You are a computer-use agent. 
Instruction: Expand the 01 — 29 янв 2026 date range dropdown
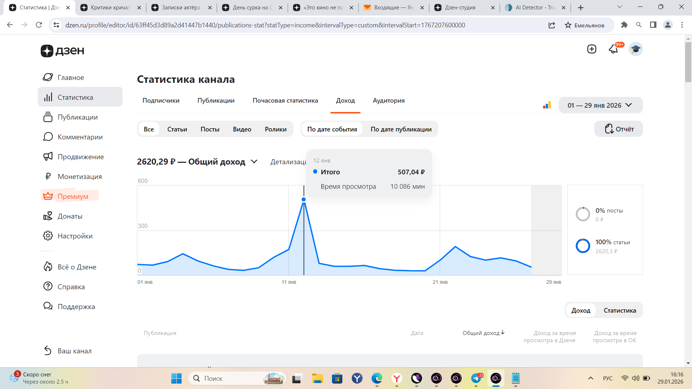click(600, 105)
